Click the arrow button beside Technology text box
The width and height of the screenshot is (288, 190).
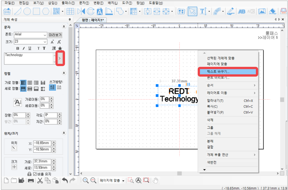(x=60, y=58)
